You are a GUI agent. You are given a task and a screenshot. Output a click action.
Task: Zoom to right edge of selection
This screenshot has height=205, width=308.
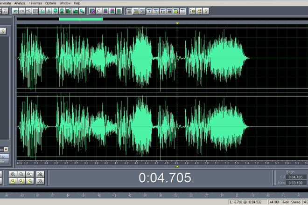(30, 181)
